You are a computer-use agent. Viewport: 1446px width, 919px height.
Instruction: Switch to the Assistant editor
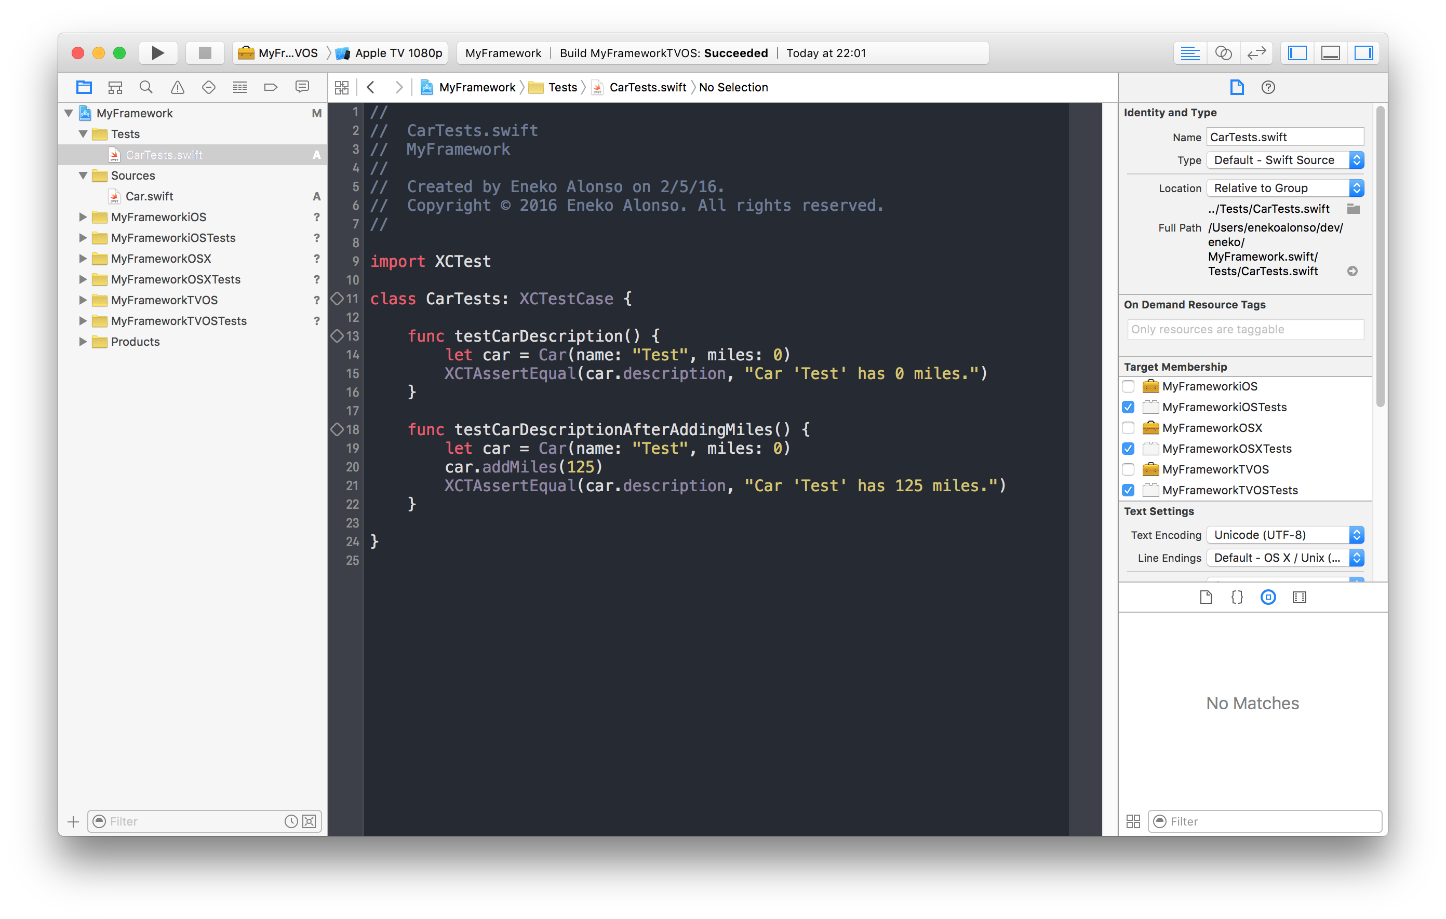pyautogui.click(x=1223, y=53)
